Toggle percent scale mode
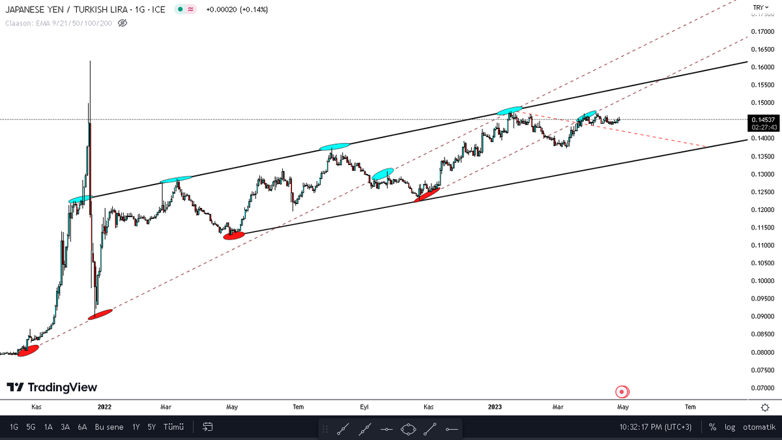Viewport: 782px width, 440px height. click(713, 427)
